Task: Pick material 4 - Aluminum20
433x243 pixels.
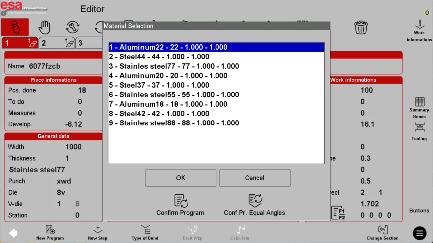Action: (216, 76)
